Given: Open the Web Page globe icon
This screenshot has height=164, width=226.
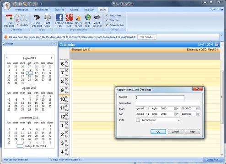Looking at the screenshot, I should point(88,17).
